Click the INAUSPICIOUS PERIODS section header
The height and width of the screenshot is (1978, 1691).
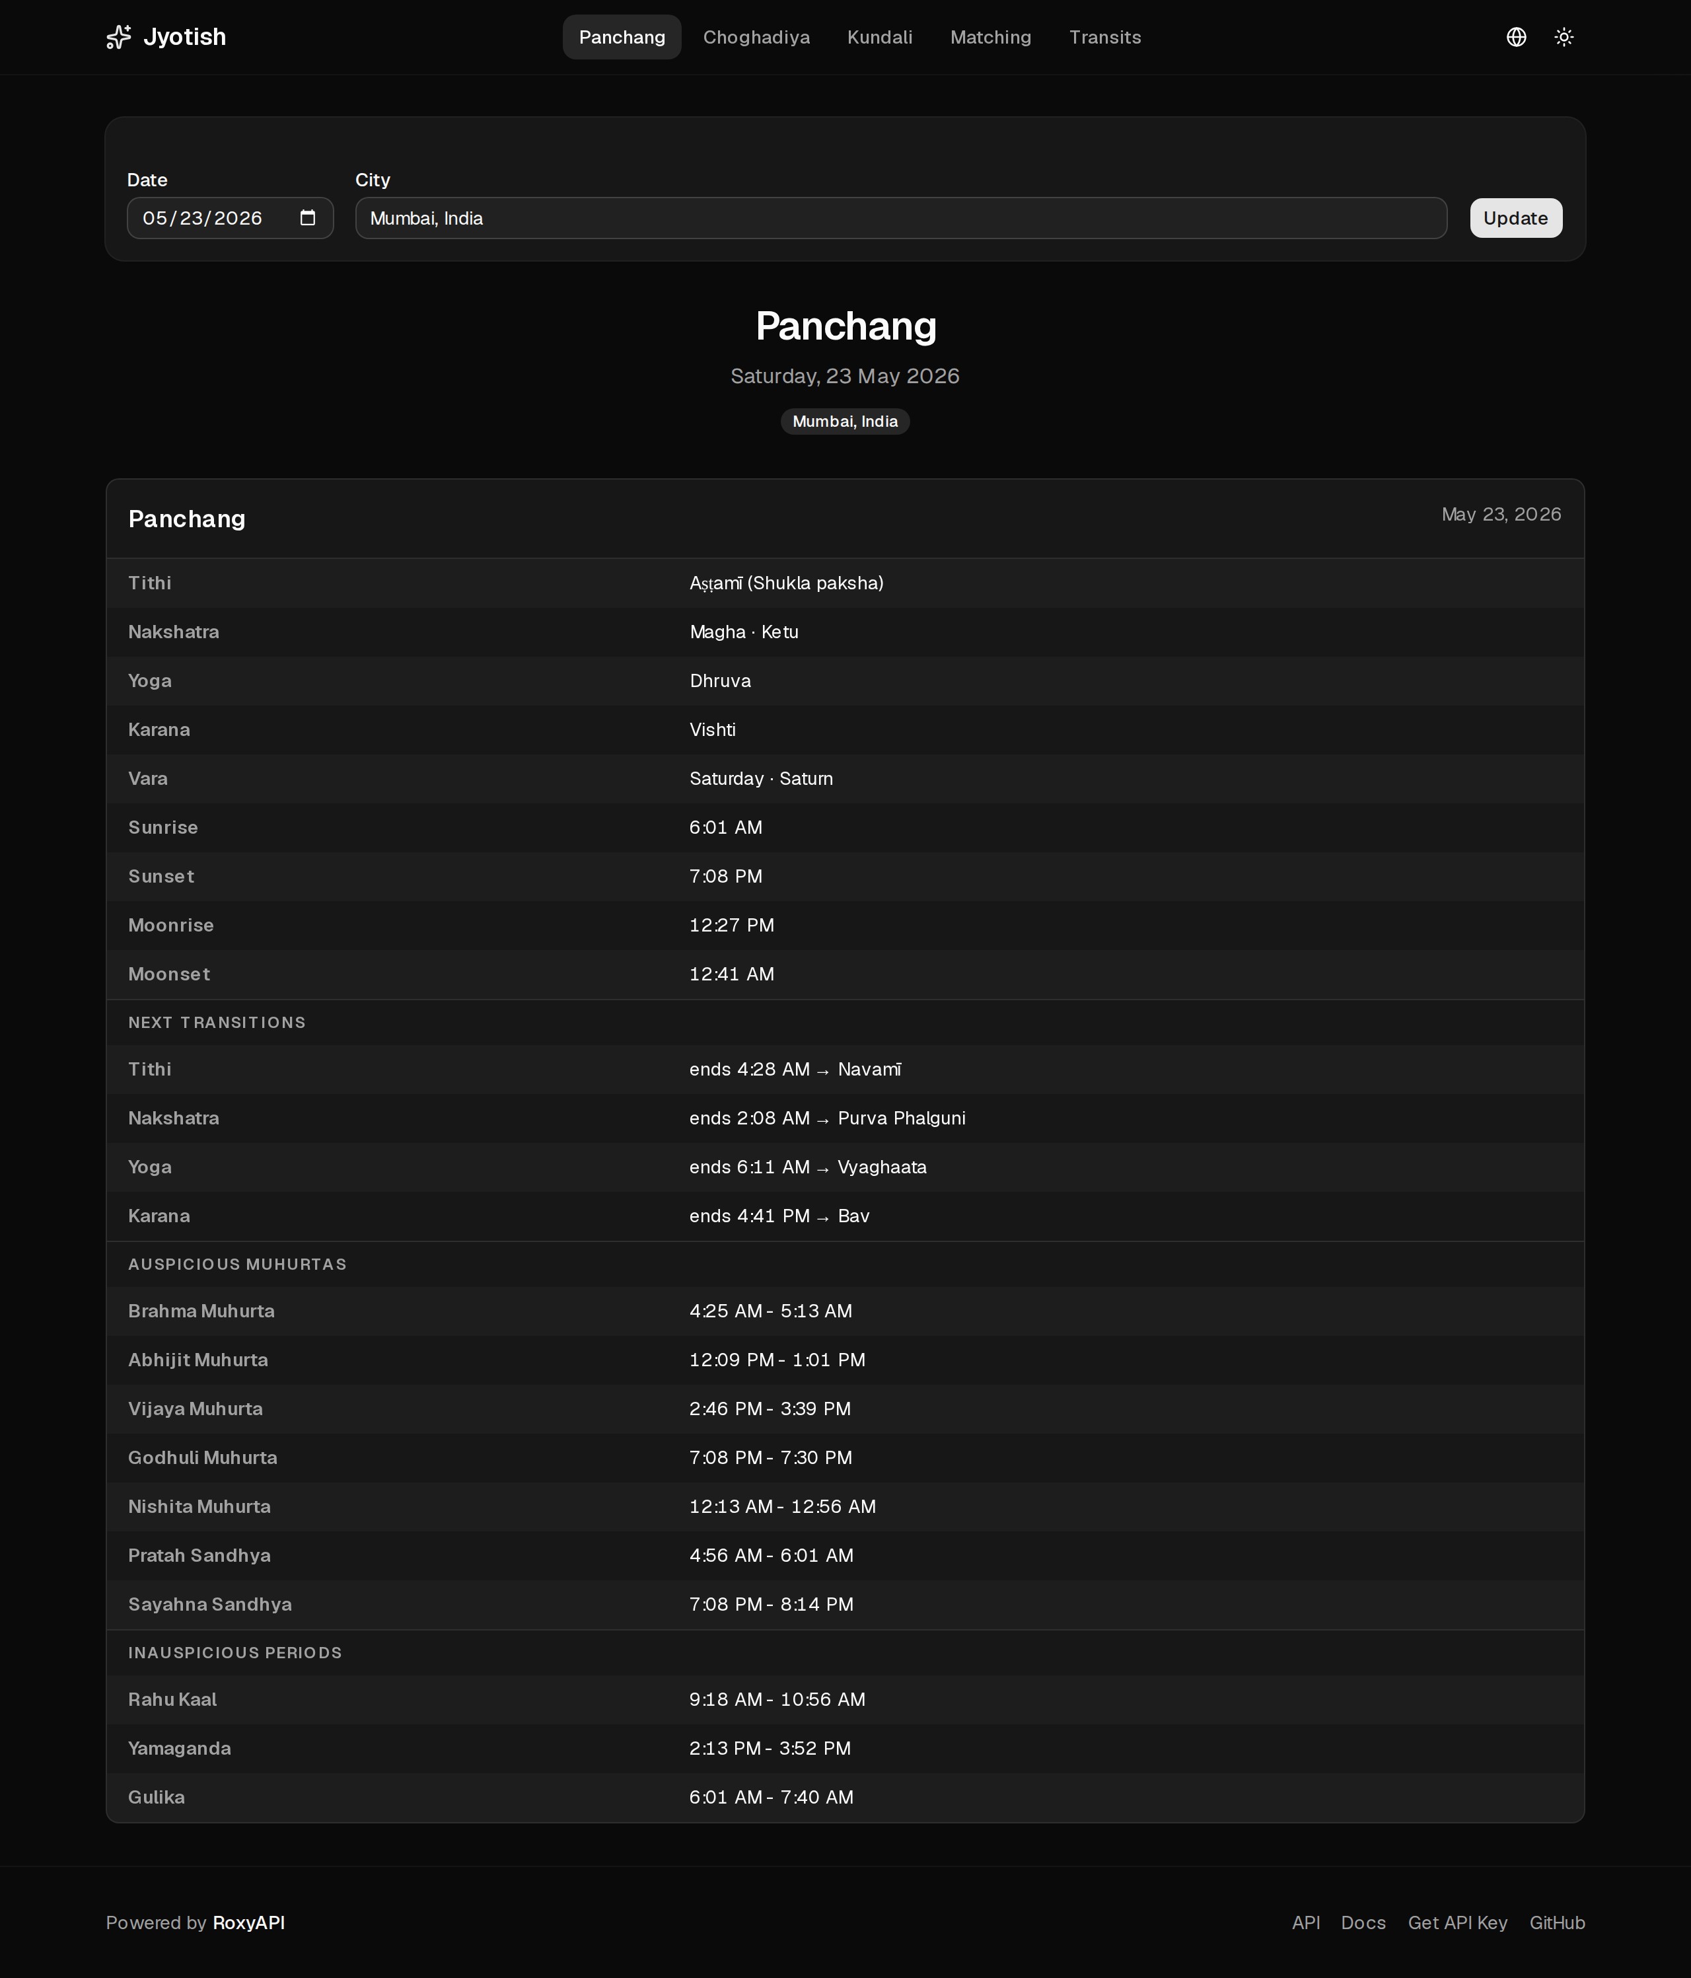234,1652
